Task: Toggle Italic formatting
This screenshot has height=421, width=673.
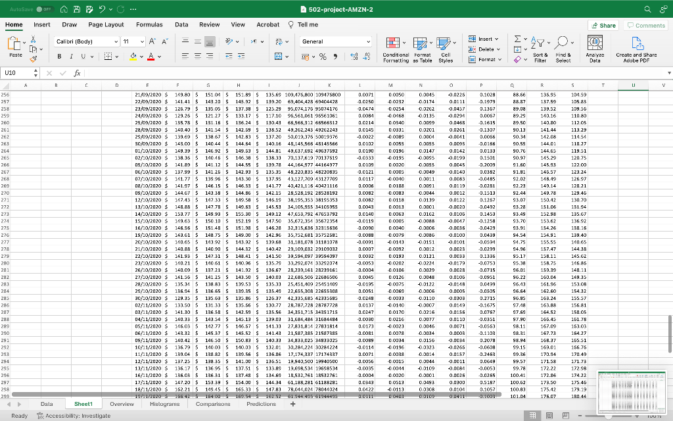Action: (73, 57)
